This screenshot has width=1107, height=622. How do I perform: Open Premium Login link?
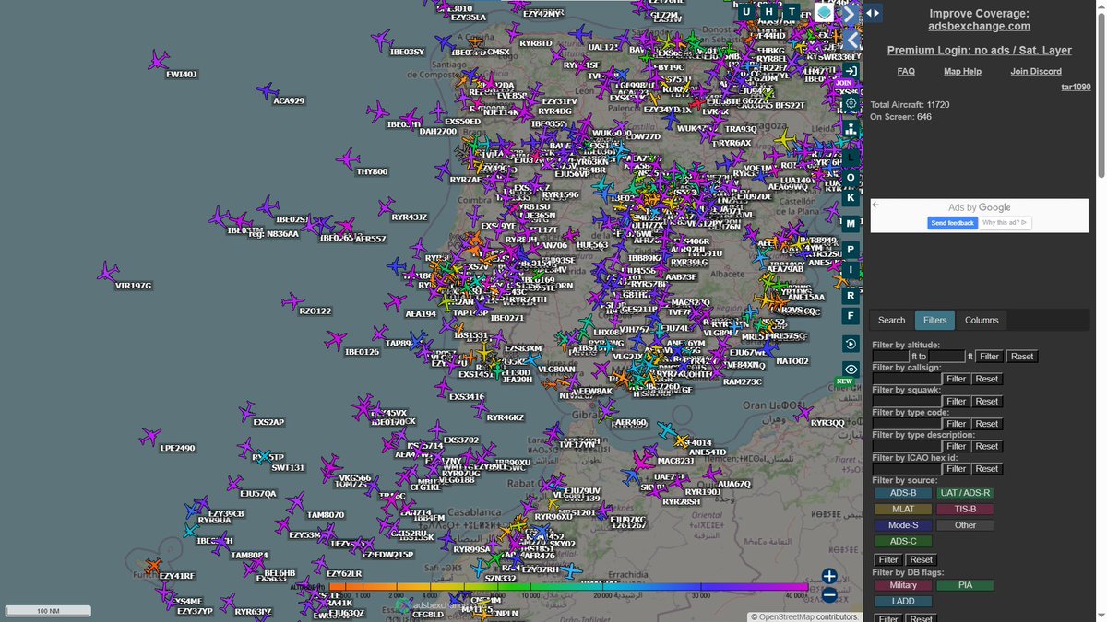(x=979, y=51)
